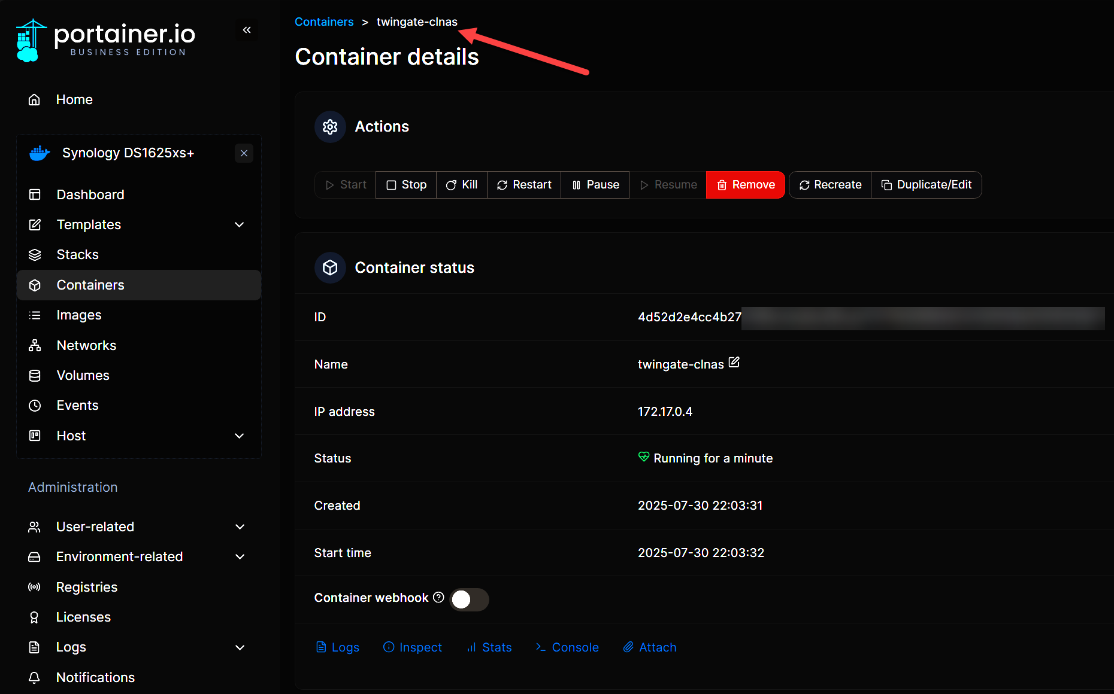Enable the Container webhook toggle
1114x694 pixels.
[x=469, y=599]
